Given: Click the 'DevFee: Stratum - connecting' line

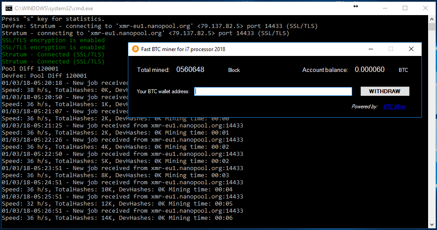Looking at the screenshot, I should 160,26.
